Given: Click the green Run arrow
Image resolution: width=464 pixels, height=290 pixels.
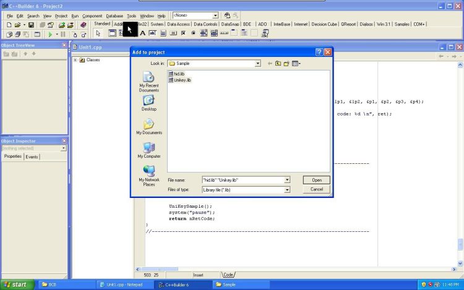Looking at the screenshot, I should 50,35.
